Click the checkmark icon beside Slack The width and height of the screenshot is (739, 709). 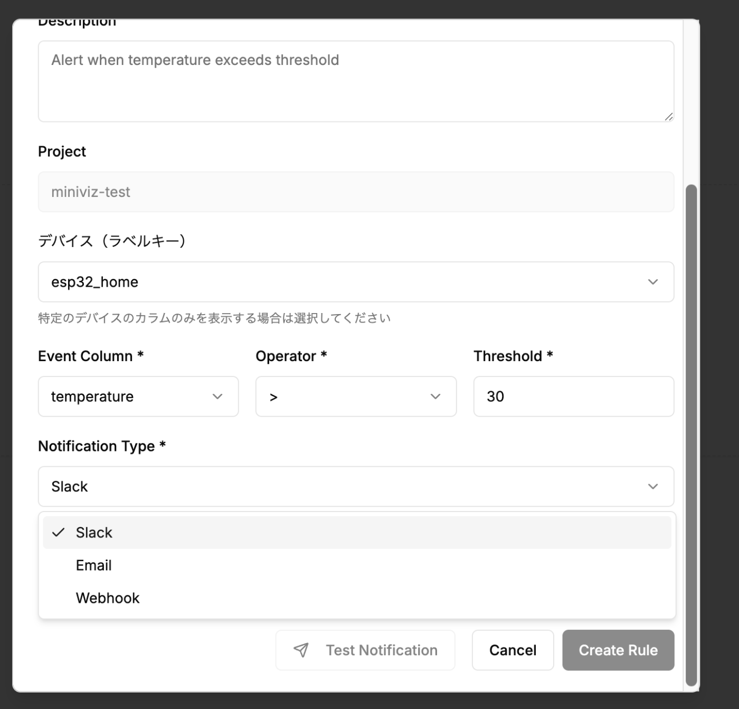point(59,532)
